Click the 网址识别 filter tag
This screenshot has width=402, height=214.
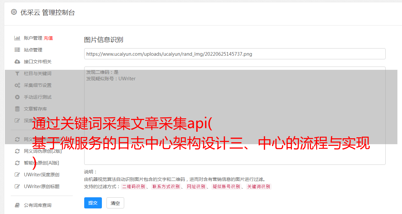click(196, 186)
